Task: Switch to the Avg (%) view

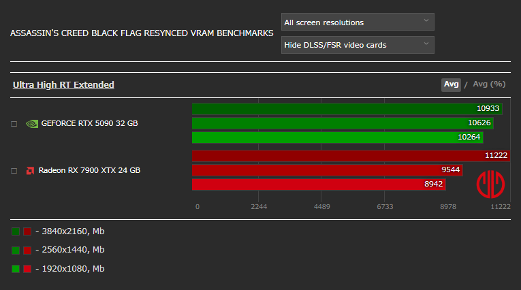Action: click(x=489, y=84)
